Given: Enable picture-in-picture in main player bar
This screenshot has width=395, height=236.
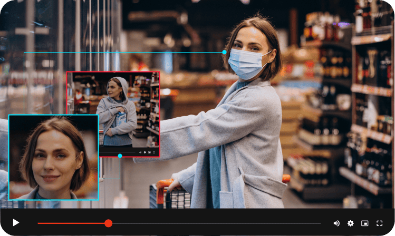Looking at the screenshot, I should (x=364, y=223).
